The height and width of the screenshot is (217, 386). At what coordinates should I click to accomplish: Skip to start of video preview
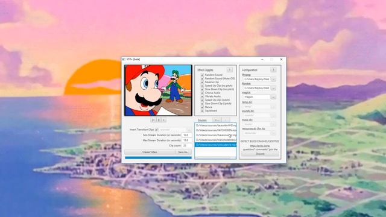pyautogui.click(x=153, y=120)
